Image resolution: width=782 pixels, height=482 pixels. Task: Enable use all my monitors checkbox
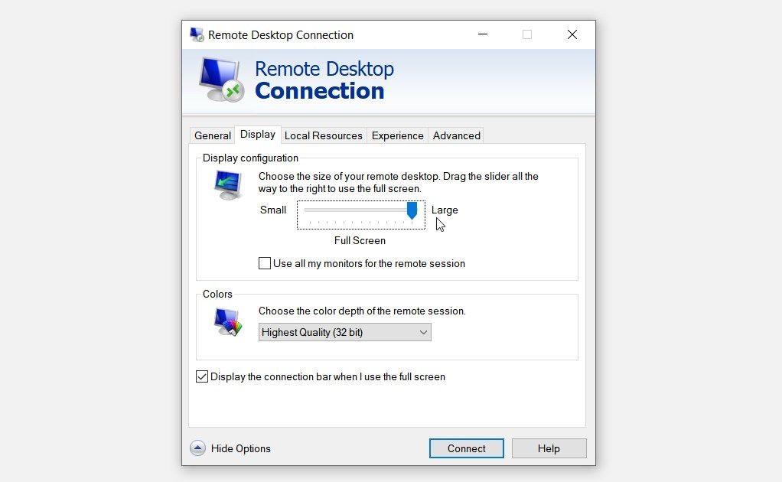[x=264, y=263]
